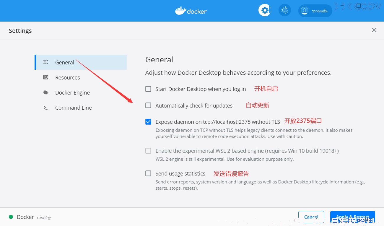
Task: Close the Settings panel
Action: pyautogui.click(x=374, y=30)
